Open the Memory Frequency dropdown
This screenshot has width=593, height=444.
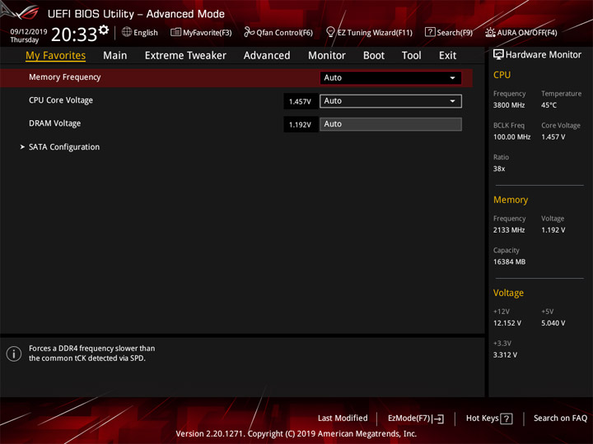click(x=390, y=78)
